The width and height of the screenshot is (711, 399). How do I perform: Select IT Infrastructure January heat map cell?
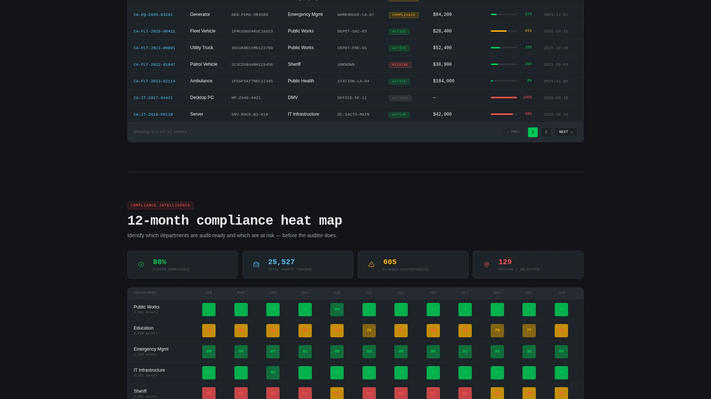(x=561, y=373)
